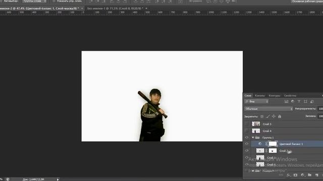Click the Непрозрачность opacity value field
323x181 pixels.
(320, 109)
